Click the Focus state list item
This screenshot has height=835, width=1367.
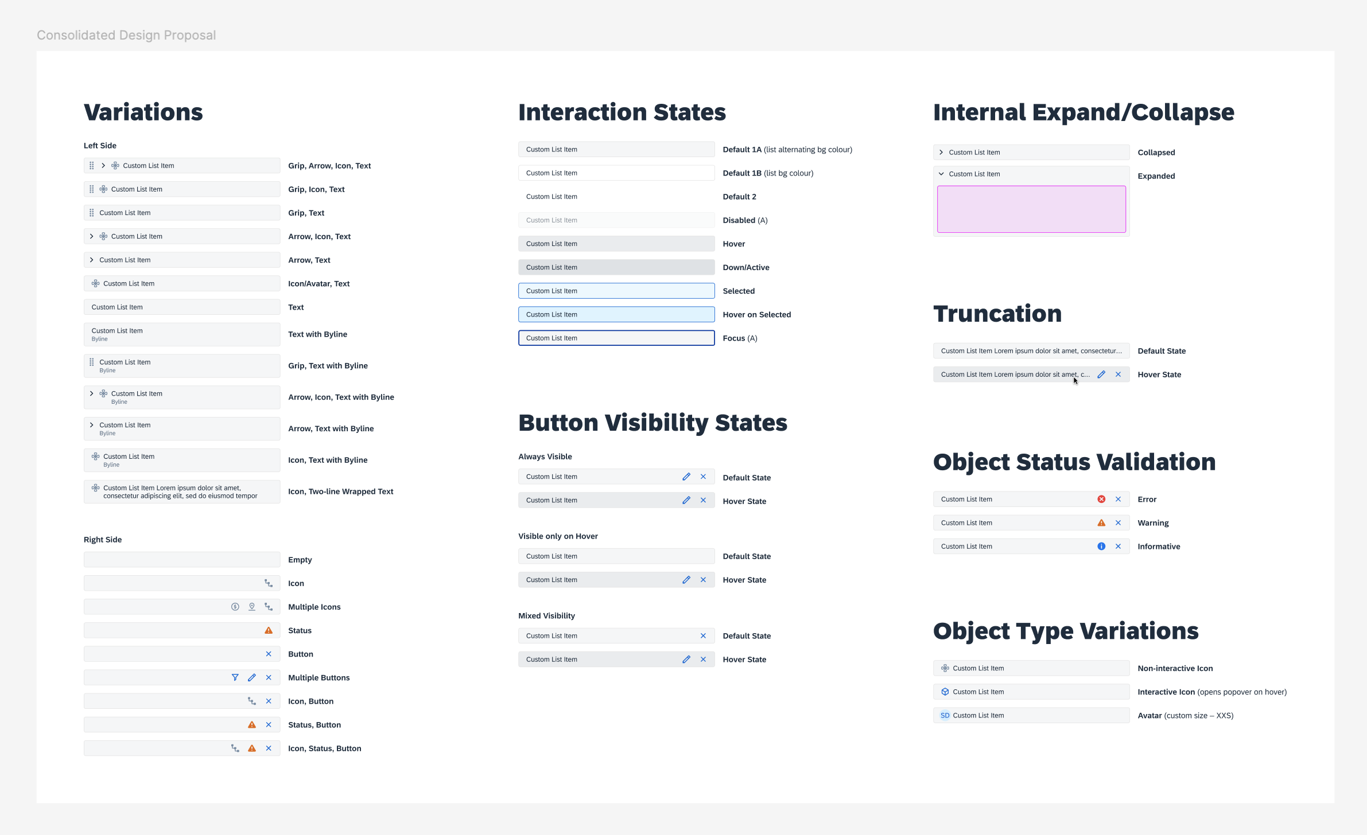(616, 338)
